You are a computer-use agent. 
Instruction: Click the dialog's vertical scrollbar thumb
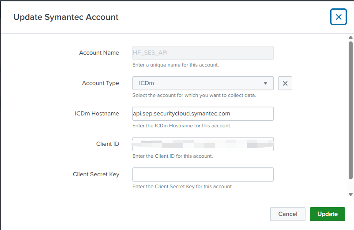point(351,110)
